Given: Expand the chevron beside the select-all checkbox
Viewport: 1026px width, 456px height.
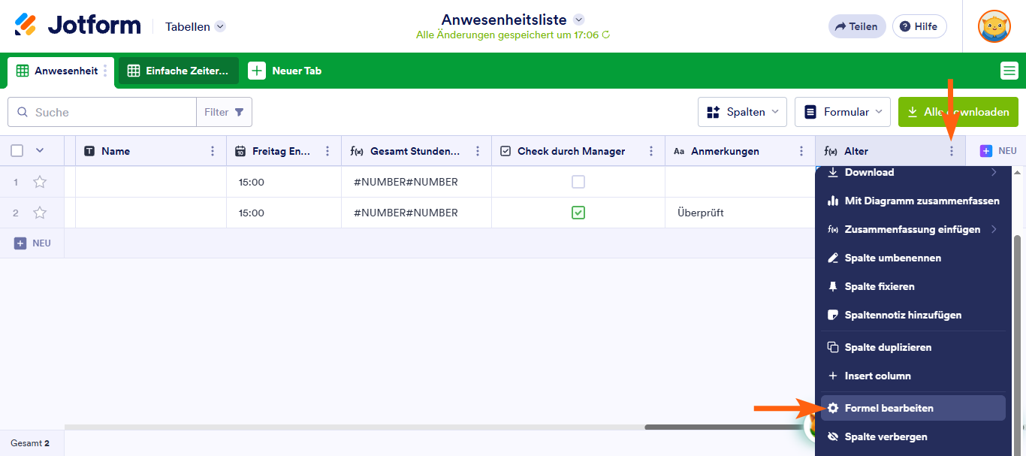Looking at the screenshot, I should point(40,150).
